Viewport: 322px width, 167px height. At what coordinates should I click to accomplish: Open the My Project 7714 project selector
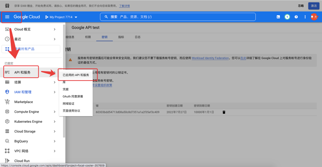click(x=61, y=17)
